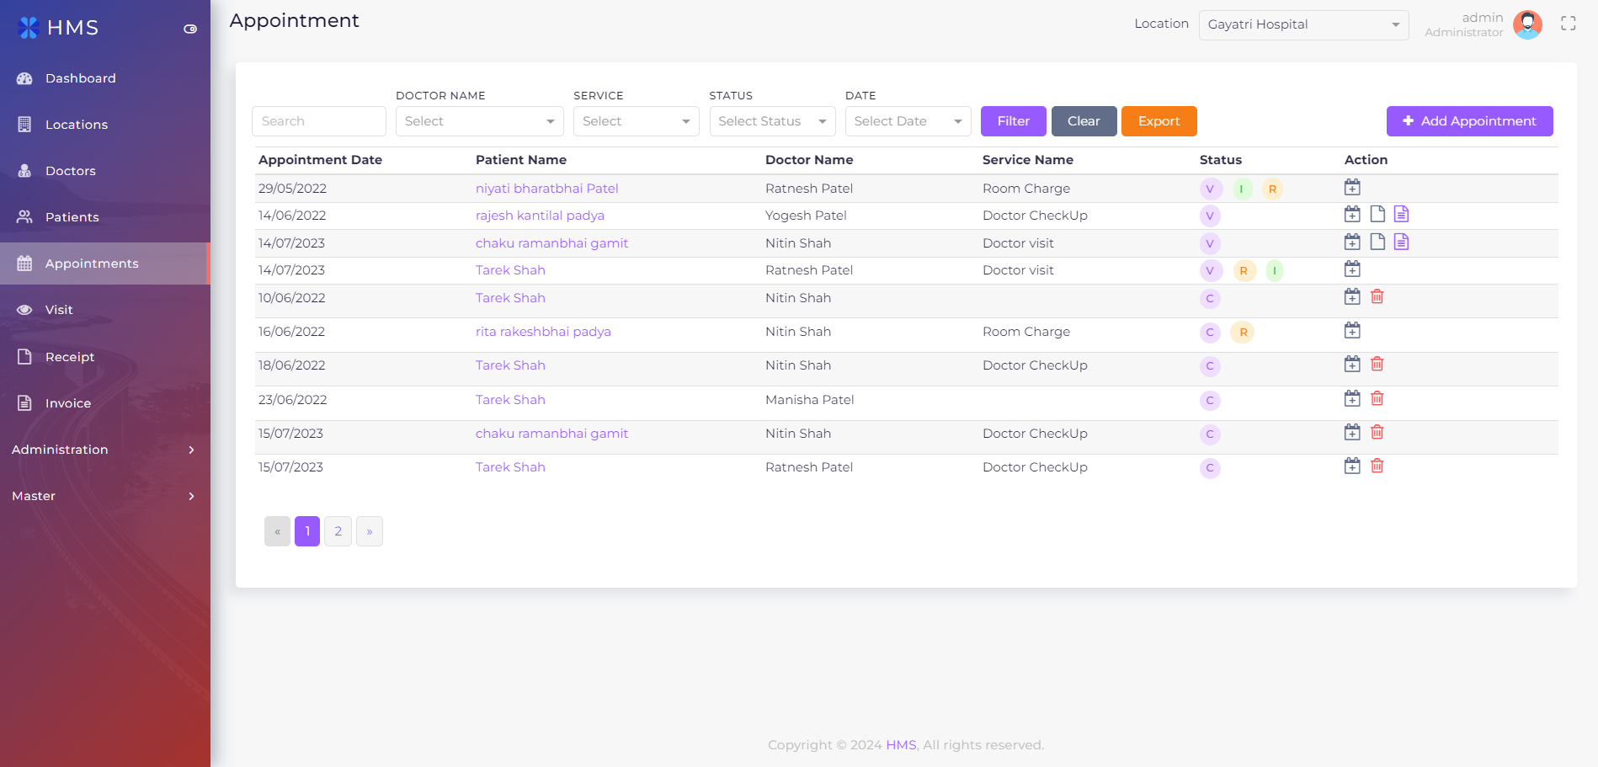This screenshot has height=767, width=1598.
Task: Open the document icon in rajesh kantilal padya row
Action: pos(1378,214)
